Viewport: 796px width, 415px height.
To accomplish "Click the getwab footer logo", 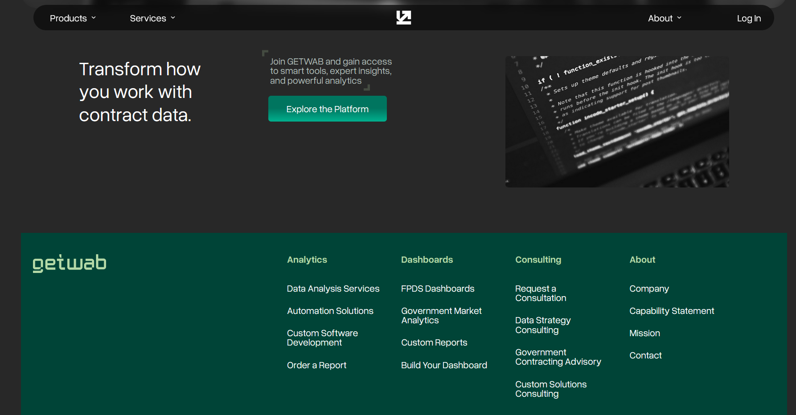I will tap(70, 263).
